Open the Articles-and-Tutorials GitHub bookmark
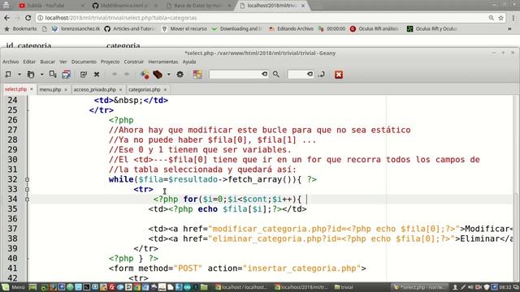Image resolution: width=520 pixels, height=292 pixels. coord(130,29)
